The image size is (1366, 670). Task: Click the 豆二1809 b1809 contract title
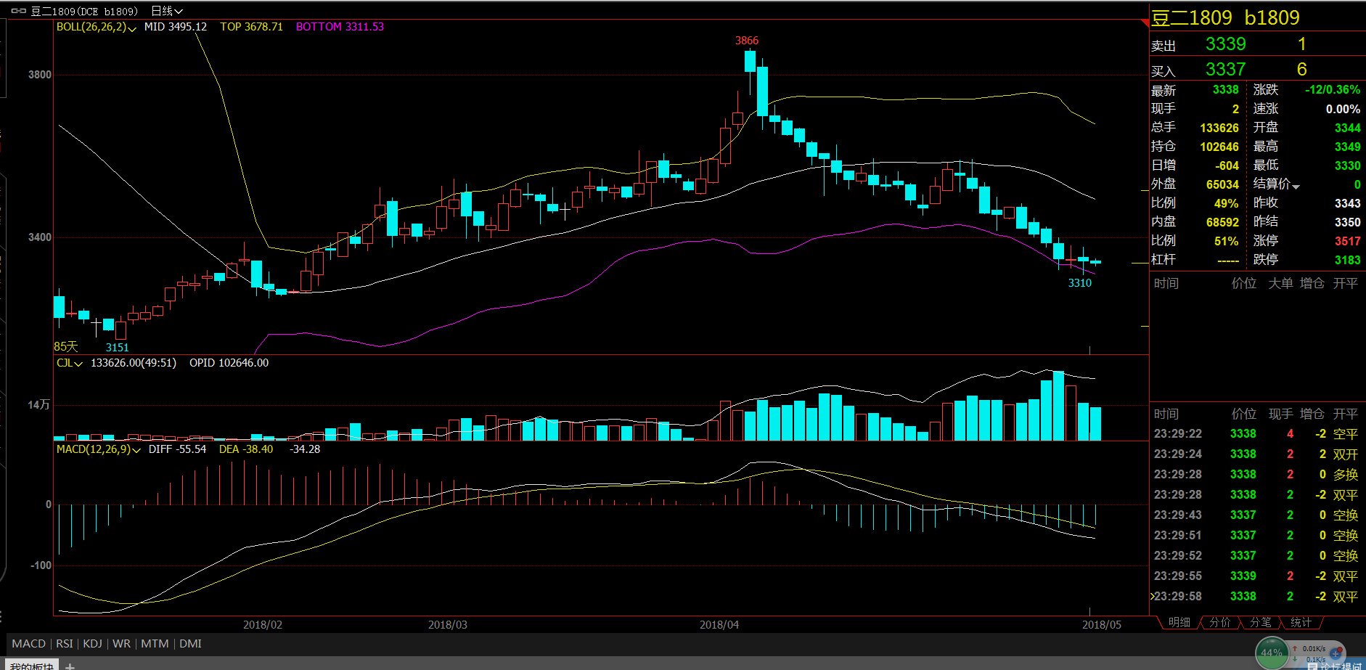(x=1225, y=17)
